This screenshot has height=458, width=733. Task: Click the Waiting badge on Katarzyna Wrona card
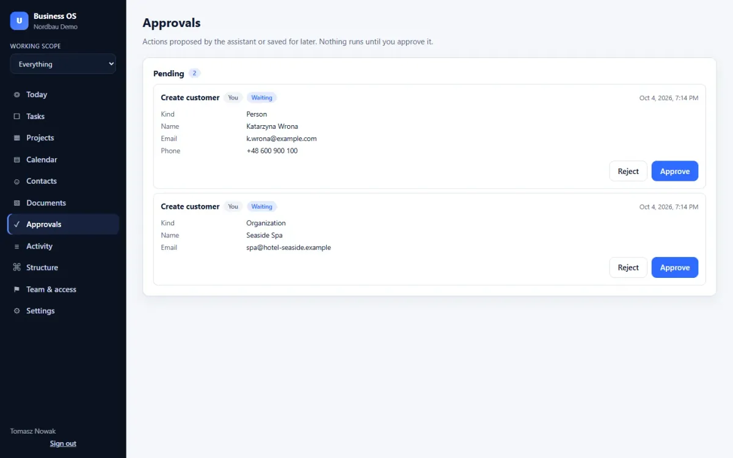pos(261,98)
